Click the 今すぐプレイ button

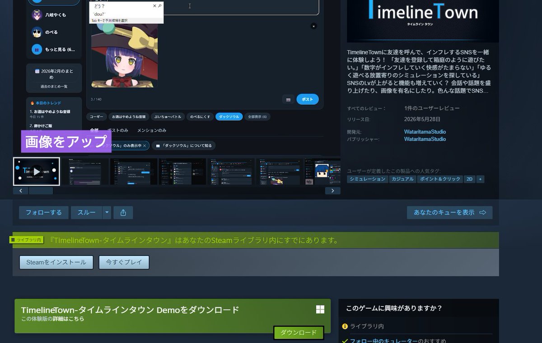point(124,262)
